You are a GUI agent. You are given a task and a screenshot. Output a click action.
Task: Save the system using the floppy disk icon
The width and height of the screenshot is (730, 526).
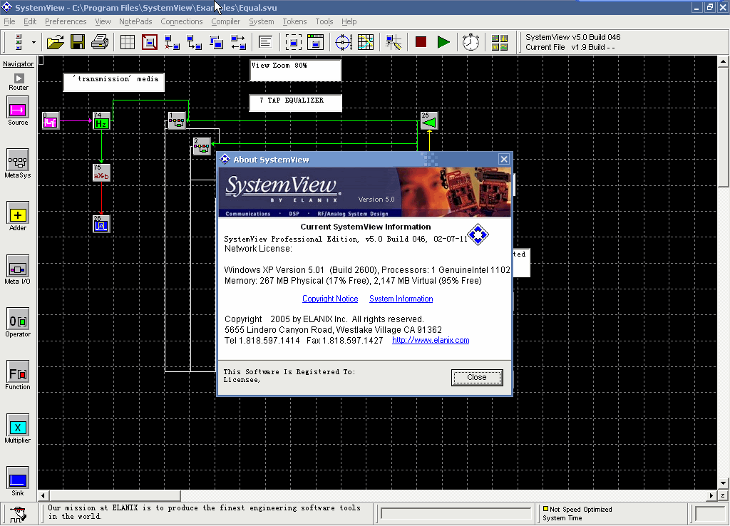pyautogui.click(x=78, y=42)
